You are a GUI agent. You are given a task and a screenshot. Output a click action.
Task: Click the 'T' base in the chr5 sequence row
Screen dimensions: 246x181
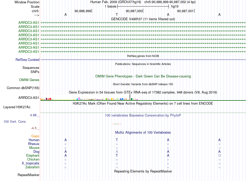tap(117, 15)
